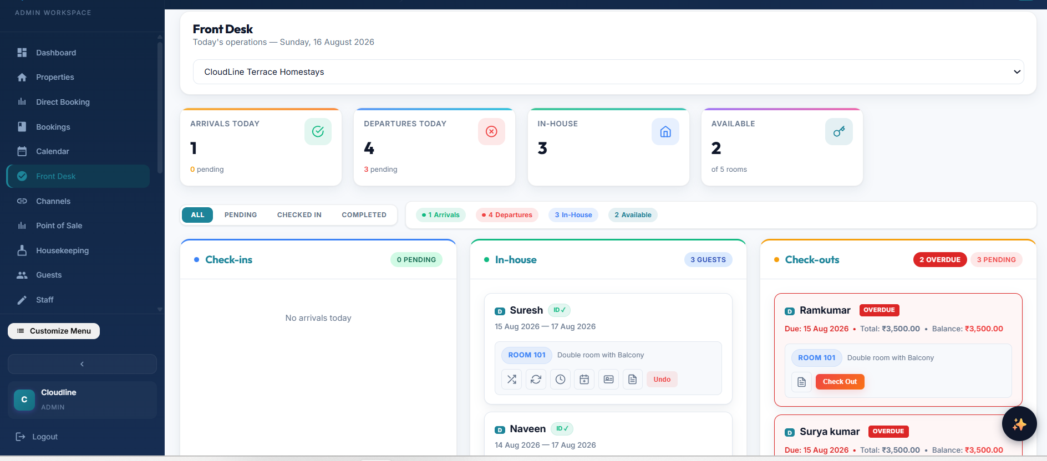The height and width of the screenshot is (461, 1047).
Task: Open the ID card icon for Suresh
Action: tap(608, 380)
